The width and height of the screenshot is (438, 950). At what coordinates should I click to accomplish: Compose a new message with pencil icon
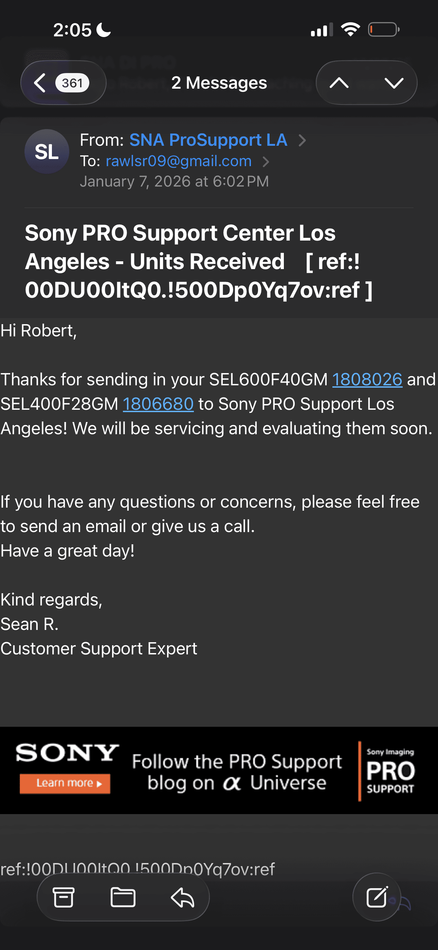point(377,897)
